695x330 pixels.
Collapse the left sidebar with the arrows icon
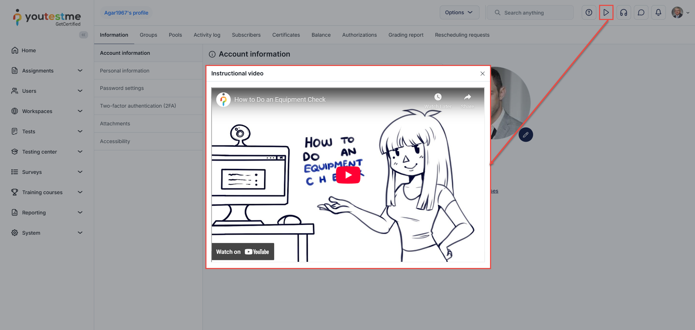[83, 35]
